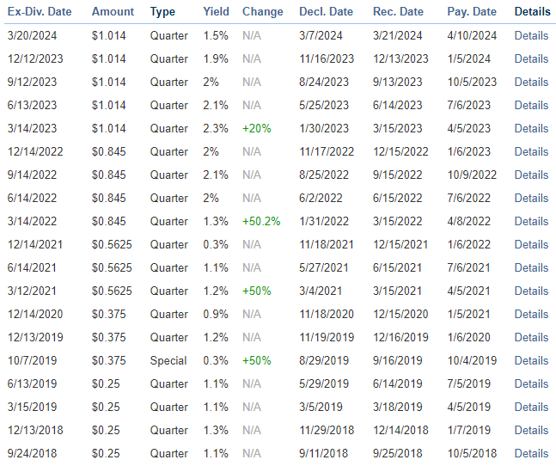Show Details for the 12/13/2018 dividend
Image resolution: width=556 pixels, height=466 pixels.
(531, 430)
